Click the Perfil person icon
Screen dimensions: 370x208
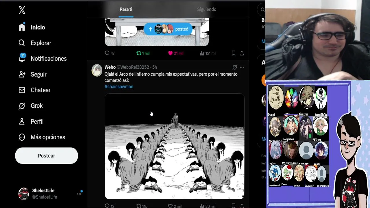(x=22, y=121)
